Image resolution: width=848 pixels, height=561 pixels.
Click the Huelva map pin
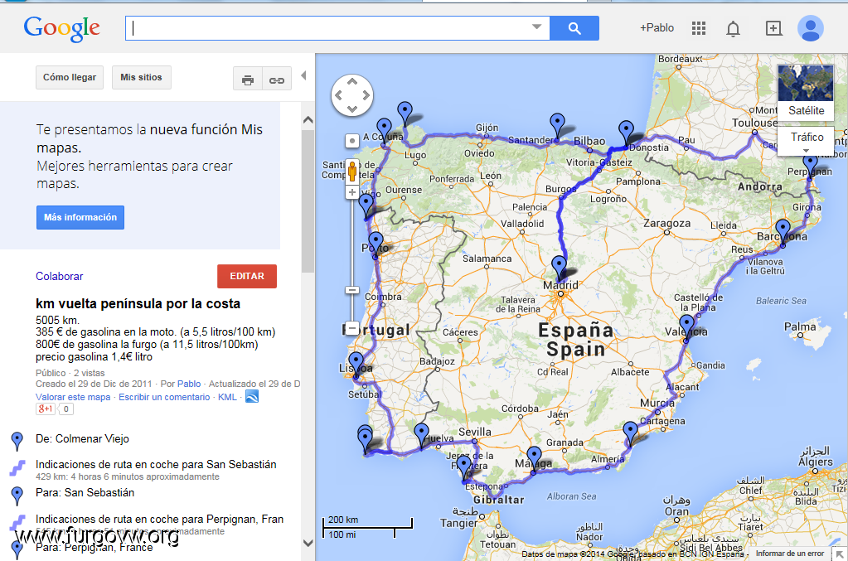pyautogui.click(x=421, y=435)
